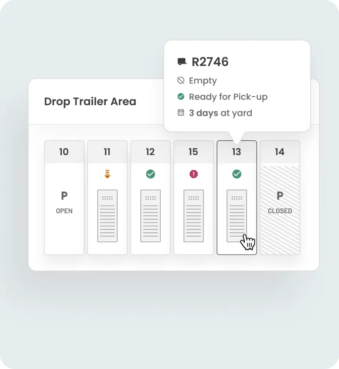Click the red alert icon on slot 15
Viewport: 339px width, 369px height.
(193, 173)
